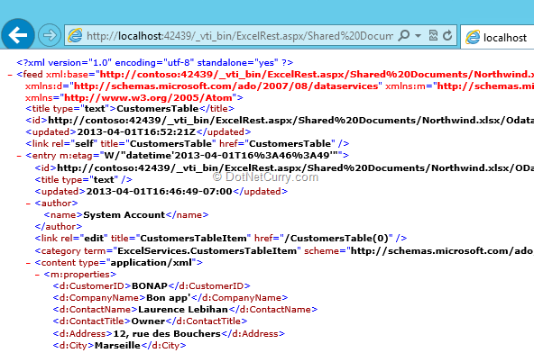
Task: Click the closing author tag
Action: point(59,227)
